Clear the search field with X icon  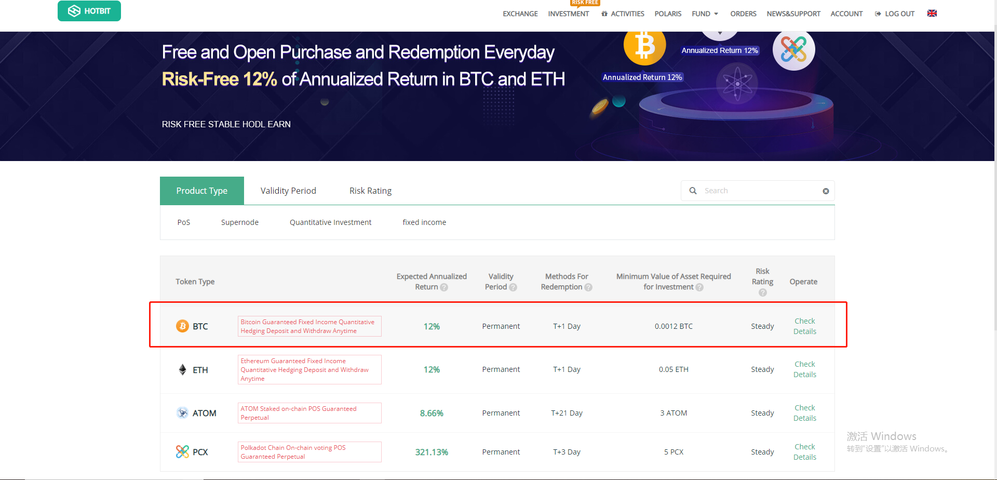pyautogui.click(x=826, y=191)
